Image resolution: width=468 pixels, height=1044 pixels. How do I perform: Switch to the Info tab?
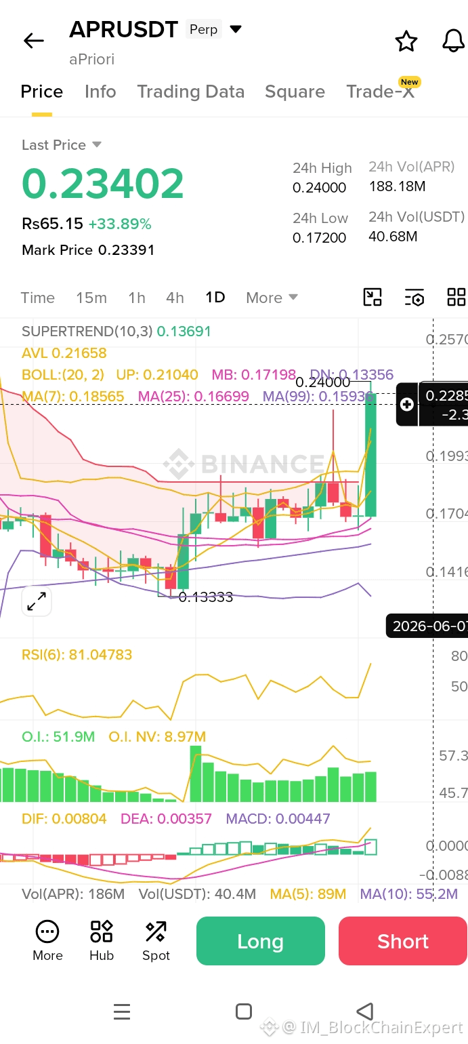(100, 92)
